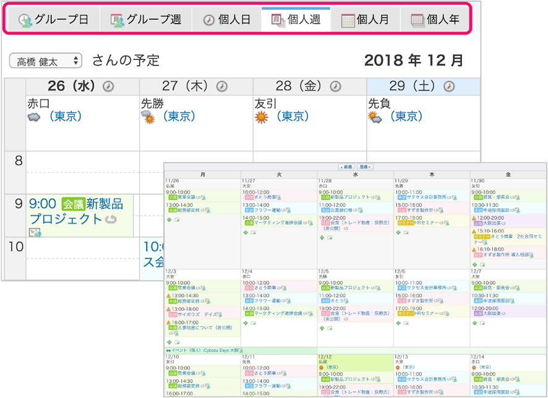Open the 大阪出張 event on 11/30
548x398 pixels.
[x=492, y=223]
